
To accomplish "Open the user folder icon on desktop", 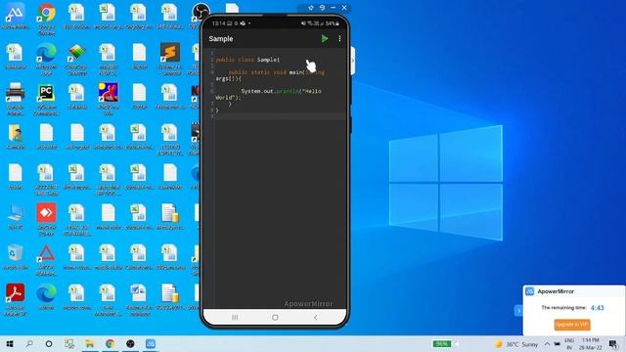I will point(16,137).
